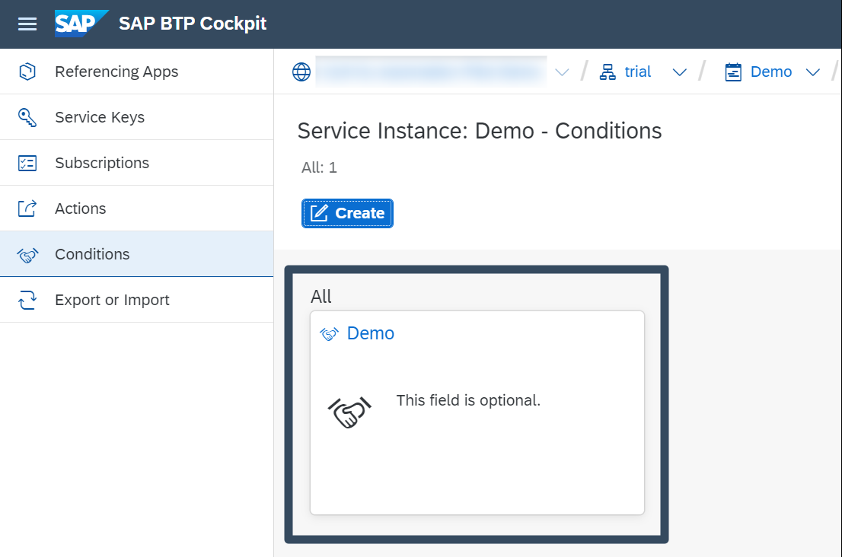Open Service Keys section

coord(136,117)
